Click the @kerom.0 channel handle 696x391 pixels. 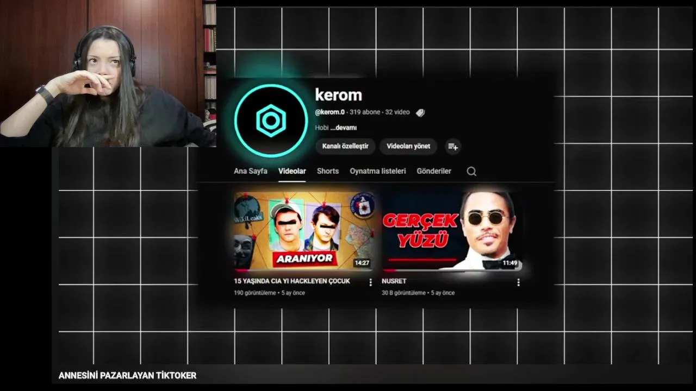click(330, 112)
